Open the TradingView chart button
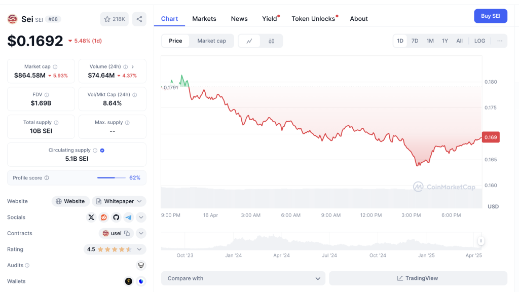Image resolution: width=519 pixels, height=292 pixels. (418, 278)
